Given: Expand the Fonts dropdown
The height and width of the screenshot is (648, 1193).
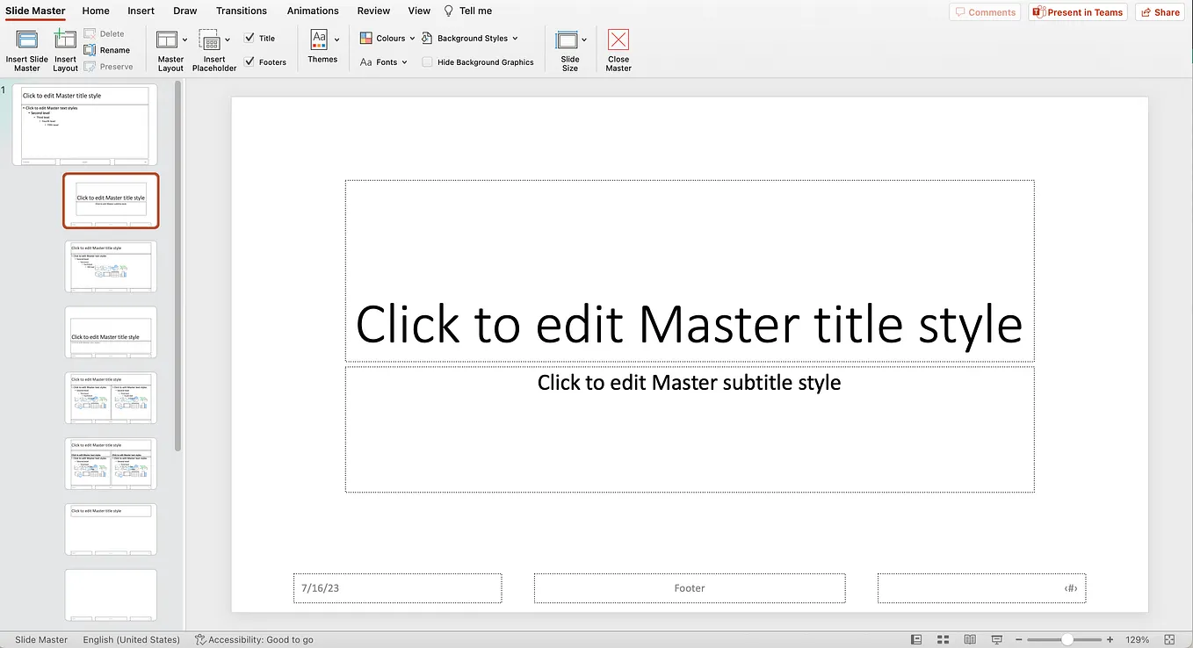Looking at the screenshot, I should (385, 62).
